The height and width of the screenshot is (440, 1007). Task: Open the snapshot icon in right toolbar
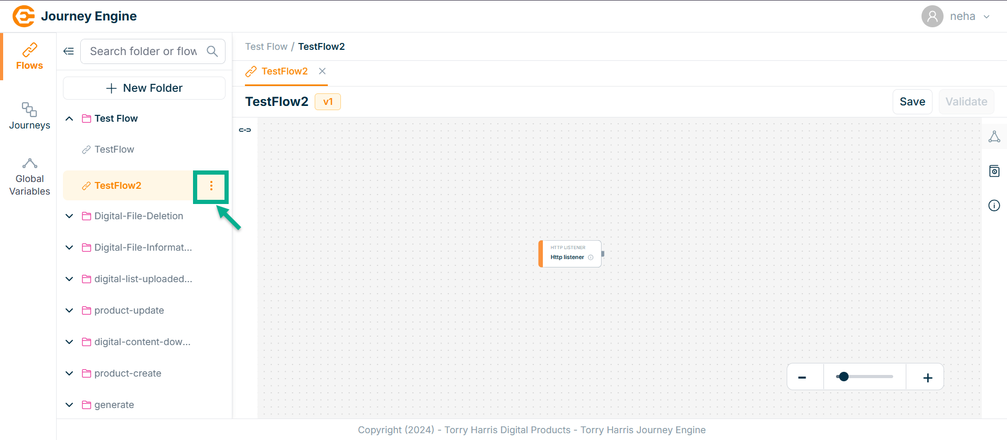(x=994, y=171)
